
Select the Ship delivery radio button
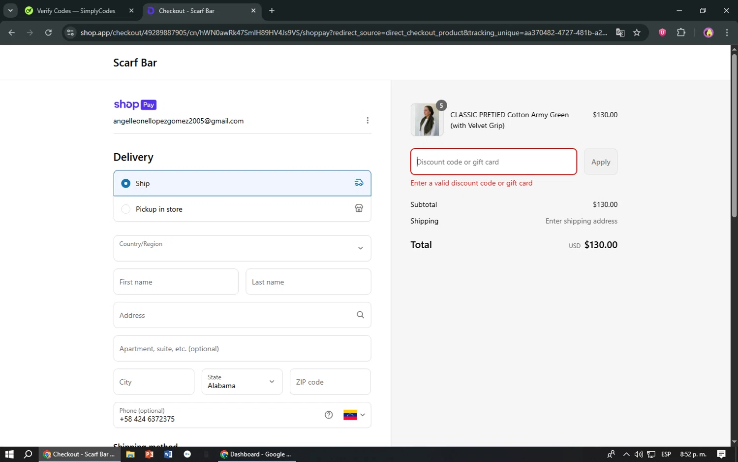[x=126, y=183]
